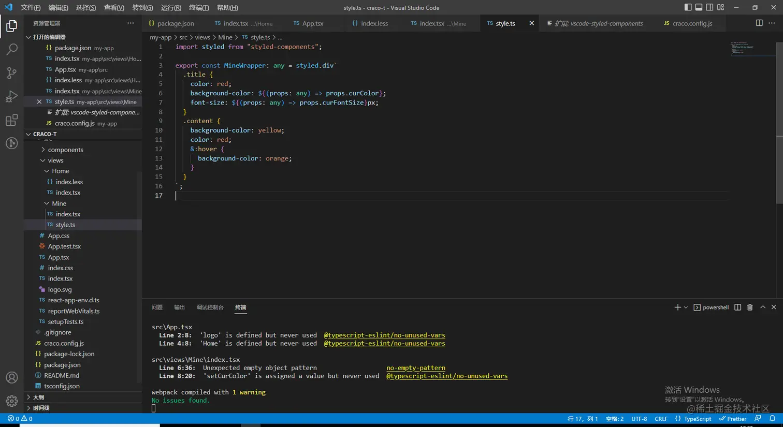Open the 终端(T) menu

point(199,8)
